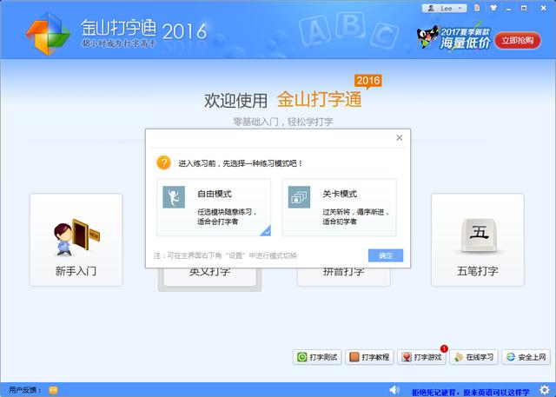Confirm with the 确定 button
556x397 pixels.
[386, 255]
